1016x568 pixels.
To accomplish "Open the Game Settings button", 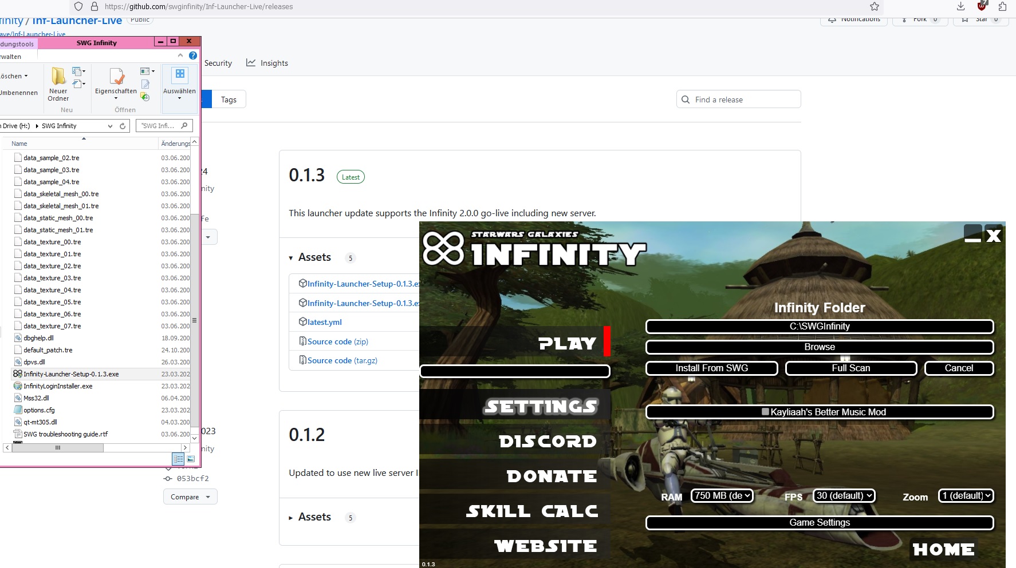I will tap(820, 523).
